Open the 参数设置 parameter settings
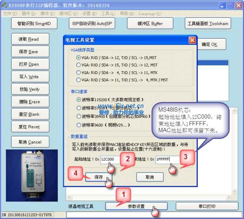Viewport: 244px width, 219px height. tap(136, 206)
